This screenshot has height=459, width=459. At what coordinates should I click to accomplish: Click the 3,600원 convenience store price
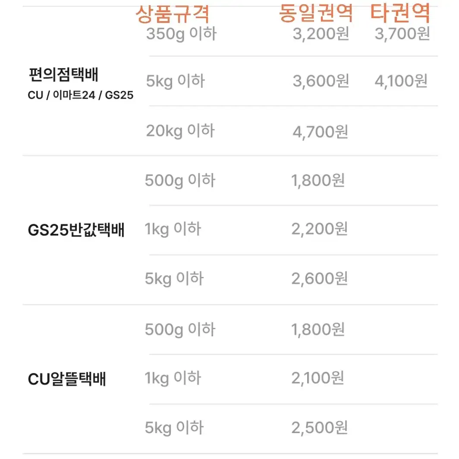point(321,81)
